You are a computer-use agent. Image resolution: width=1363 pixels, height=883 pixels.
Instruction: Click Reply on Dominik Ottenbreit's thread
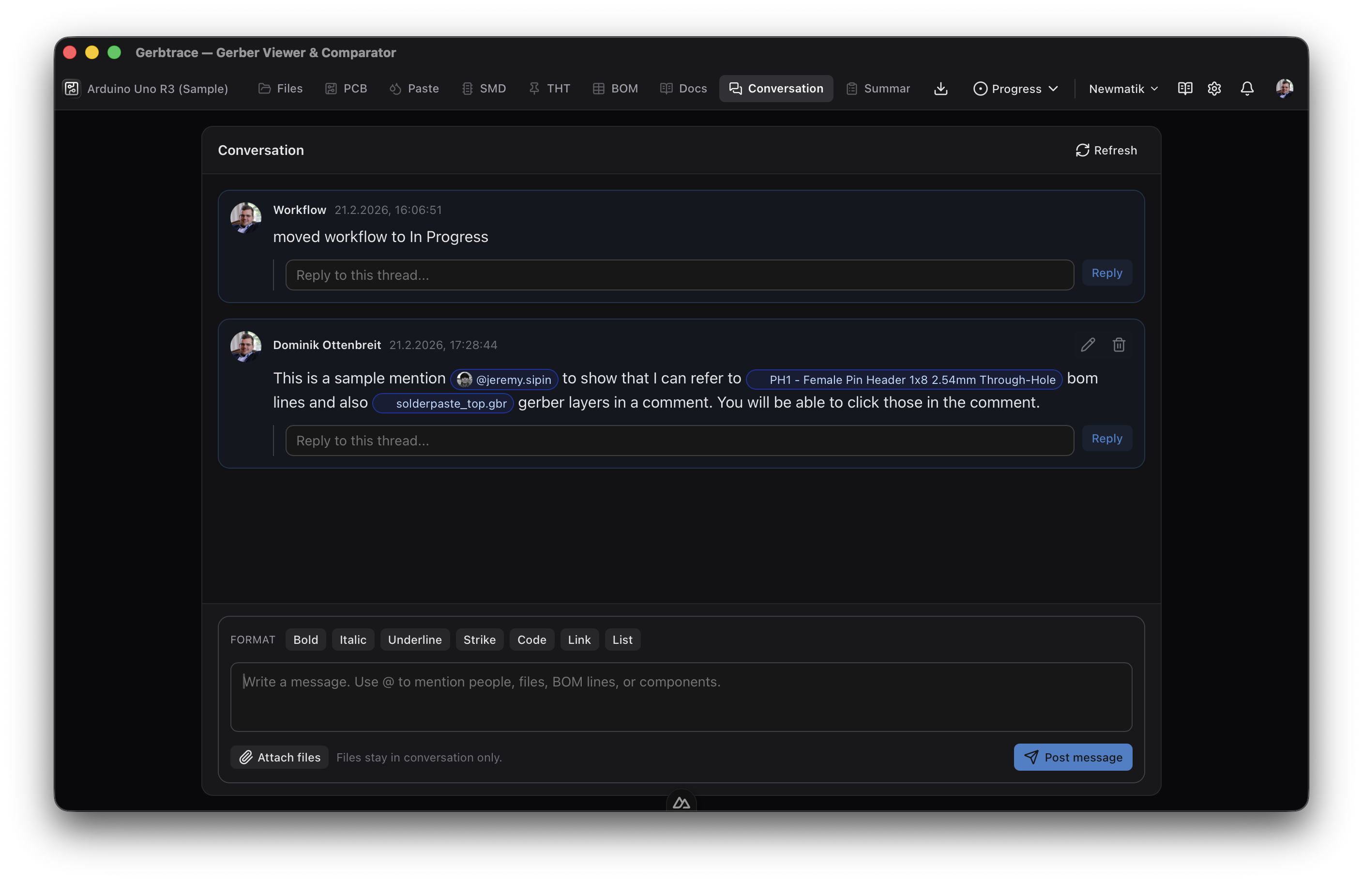coord(1106,438)
